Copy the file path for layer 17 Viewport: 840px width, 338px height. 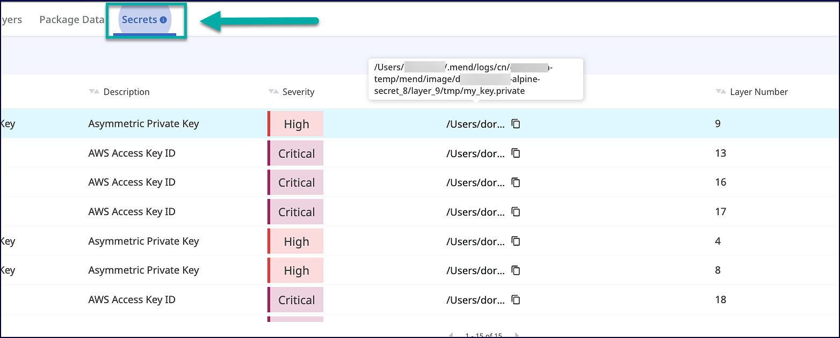(x=516, y=212)
